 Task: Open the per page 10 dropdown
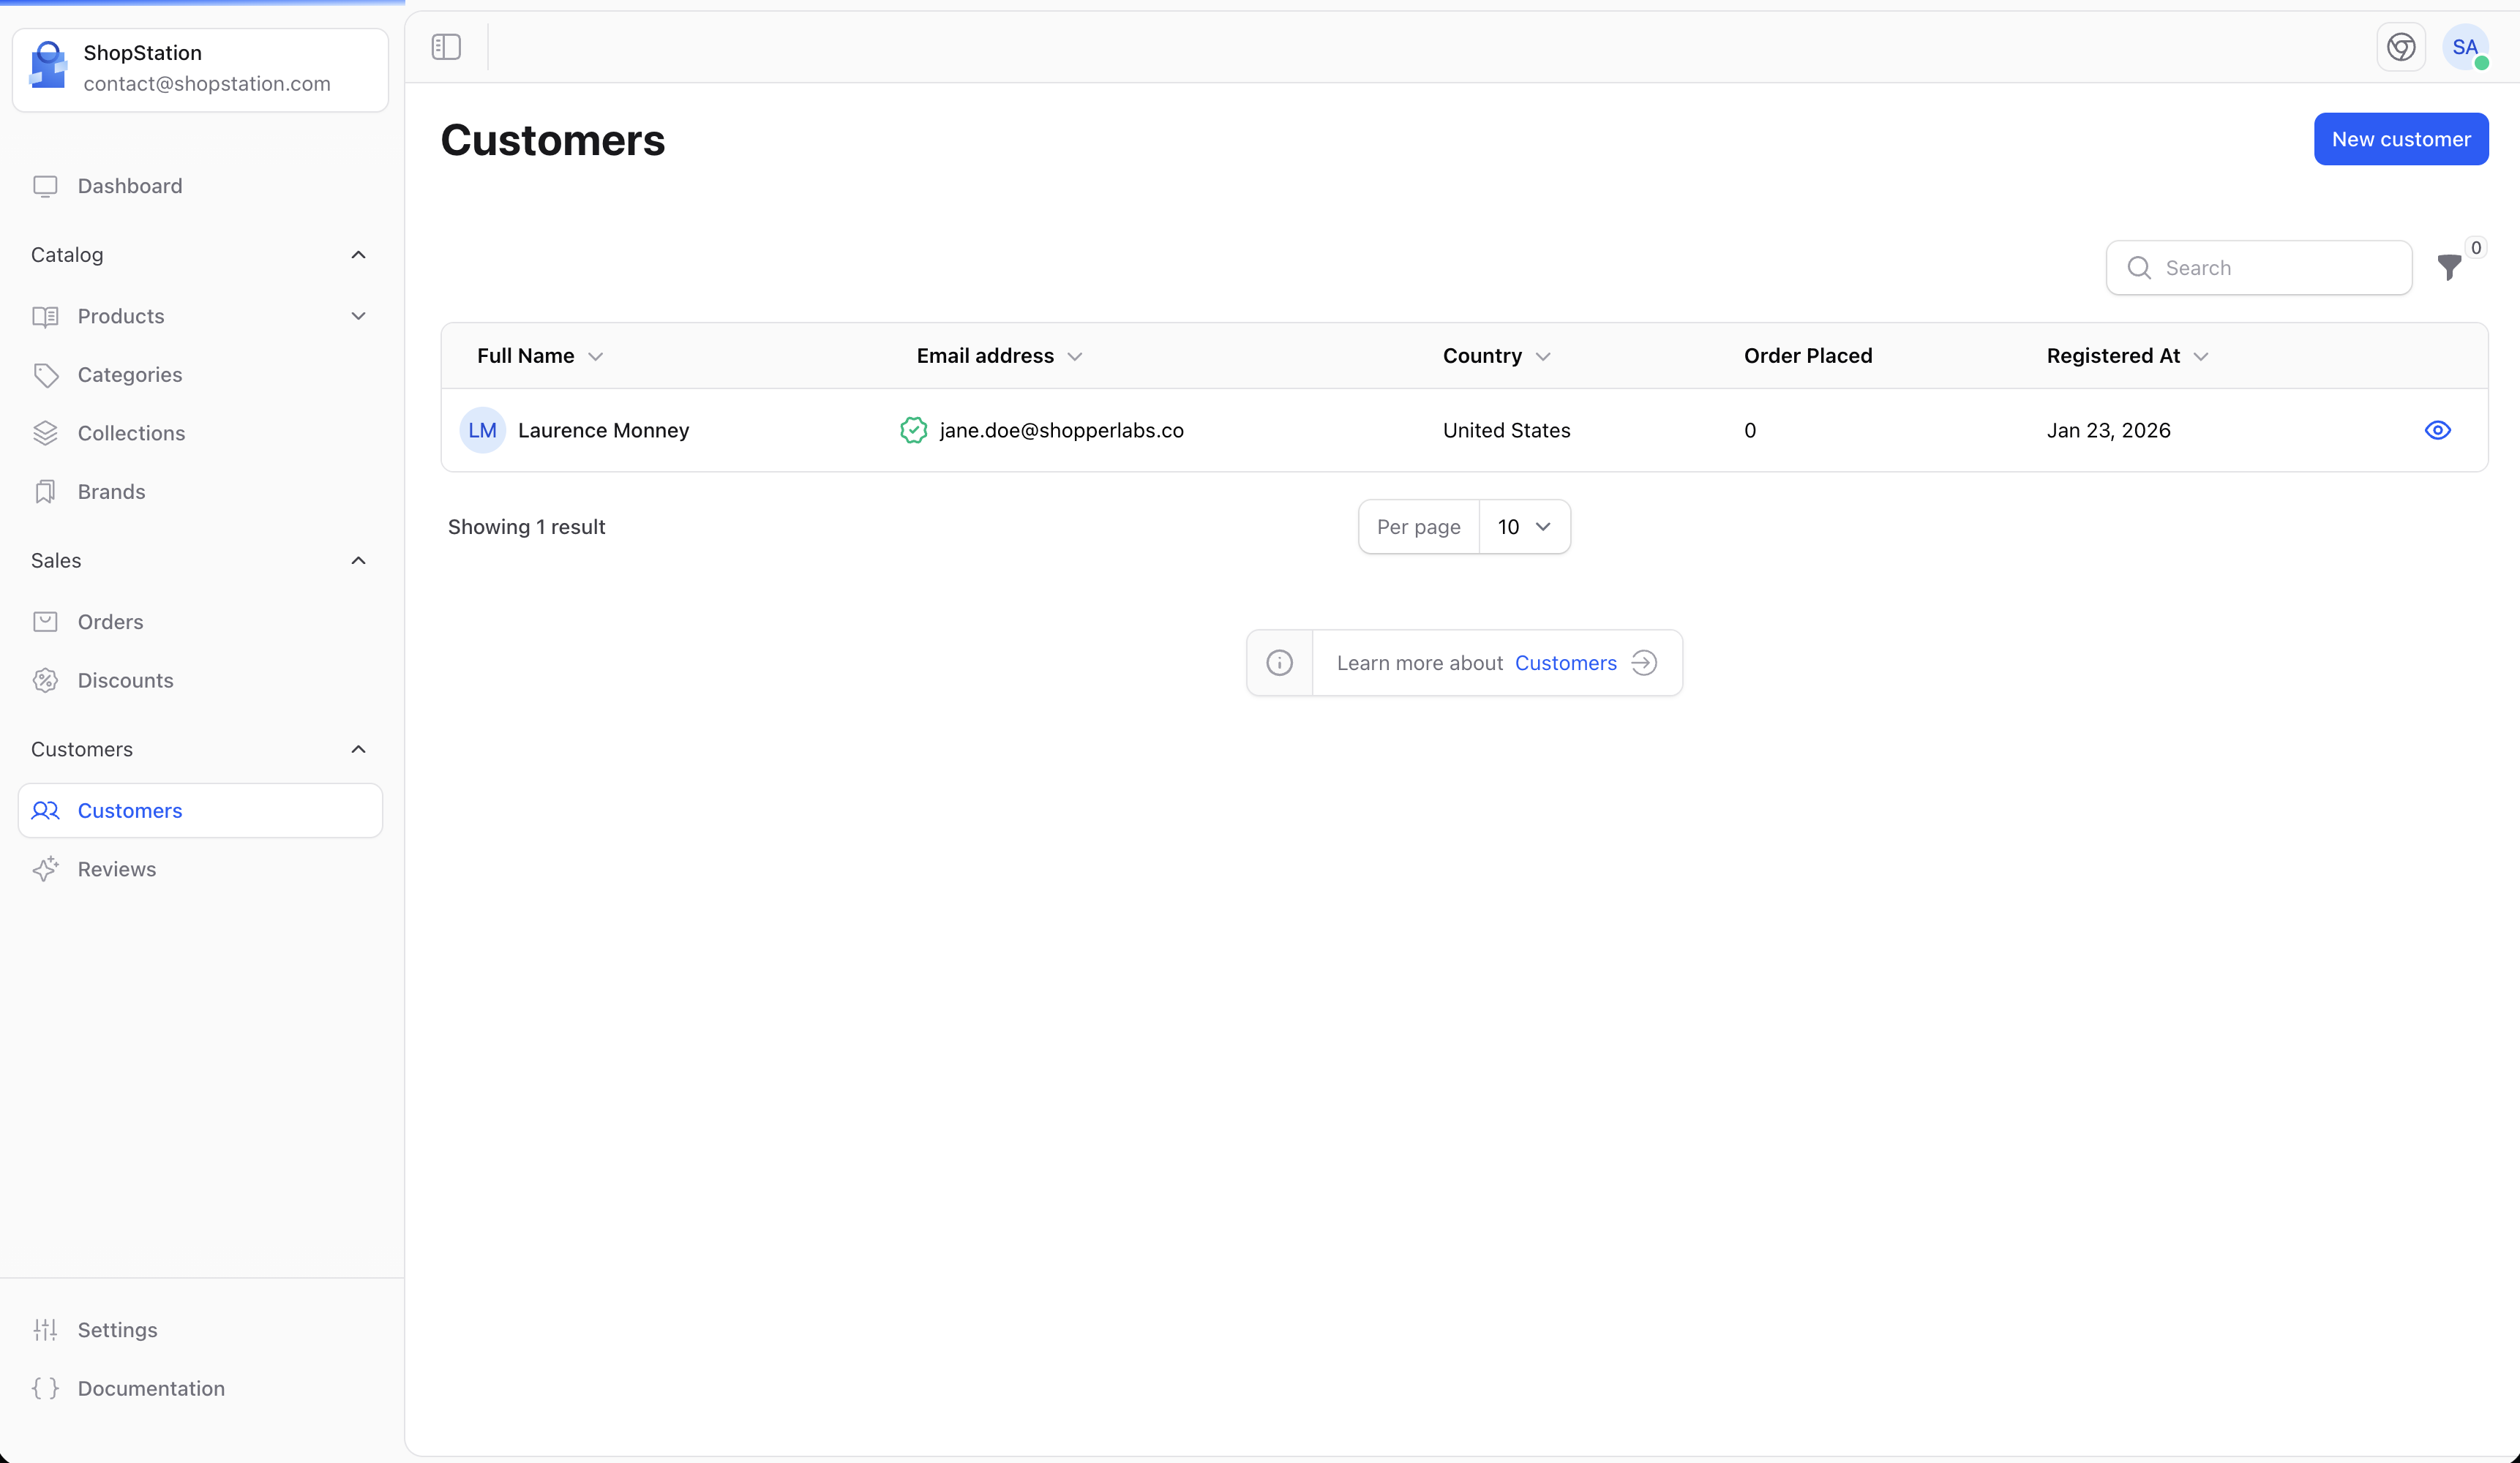point(1524,527)
